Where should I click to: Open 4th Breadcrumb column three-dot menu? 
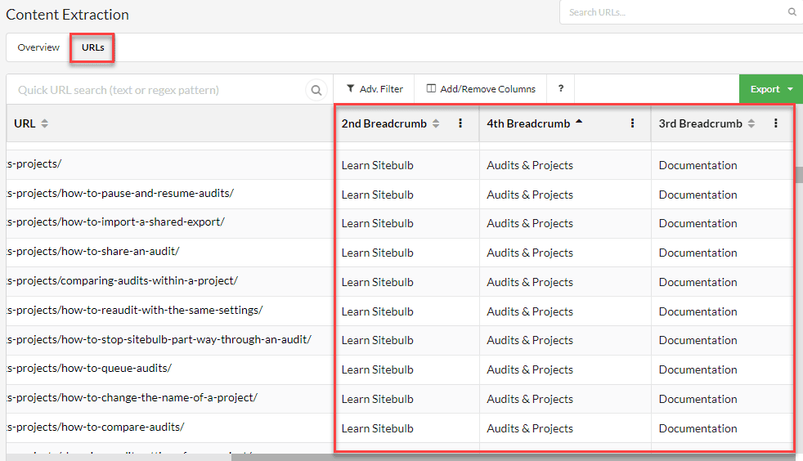pyautogui.click(x=632, y=123)
